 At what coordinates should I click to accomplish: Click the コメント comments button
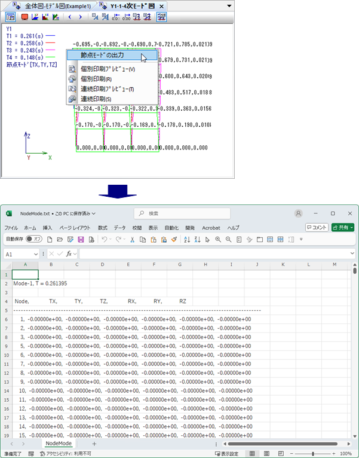click(x=317, y=227)
